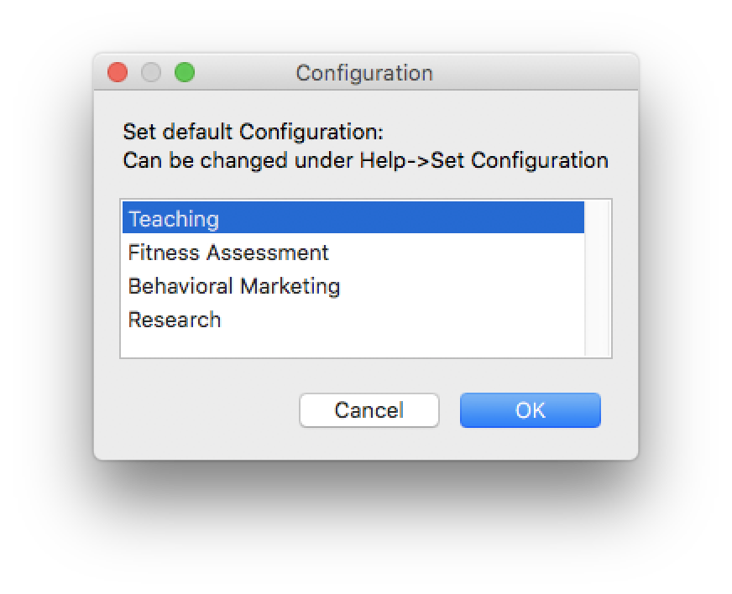Screen dimensions: 732x594
Task: Click the configuration list scrollbar track
Action: coord(597,278)
